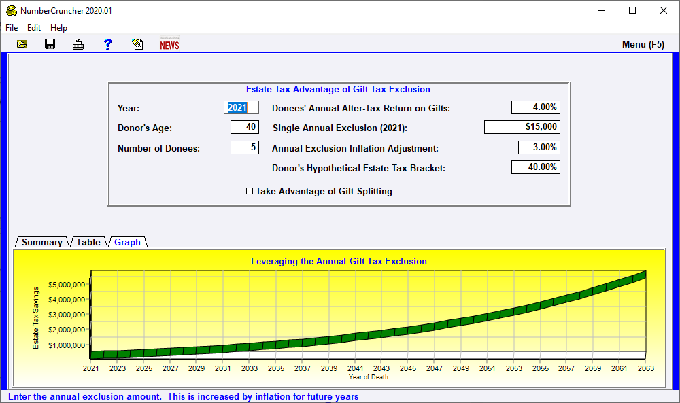Print with the printer toolbar icon
Image resolution: width=680 pixels, height=403 pixels.
(78, 44)
